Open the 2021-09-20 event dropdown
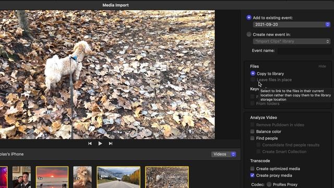 click(291, 25)
